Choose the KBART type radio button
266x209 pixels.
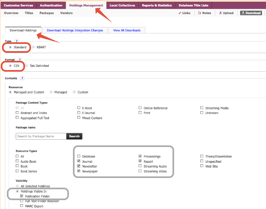coord(33,47)
